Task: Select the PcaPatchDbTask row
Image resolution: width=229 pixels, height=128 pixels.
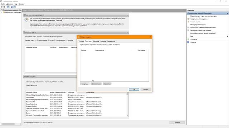Action: point(76,106)
